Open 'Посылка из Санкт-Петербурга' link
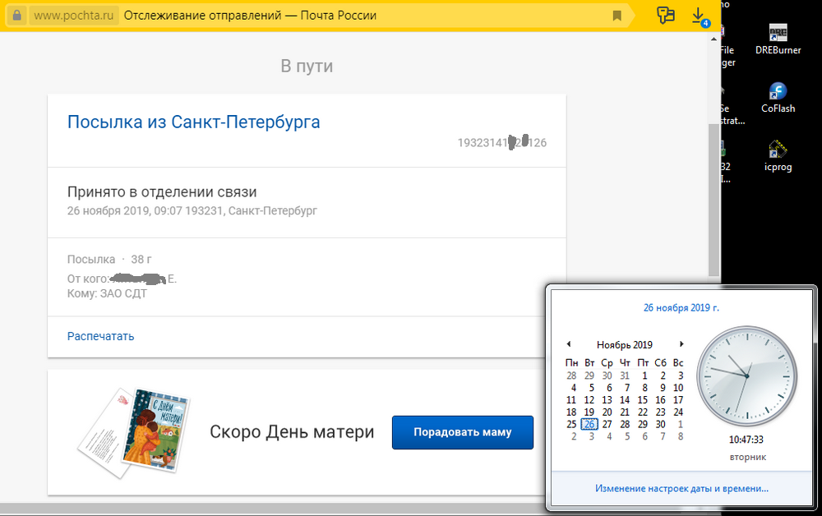The height and width of the screenshot is (516, 822). click(x=193, y=122)
